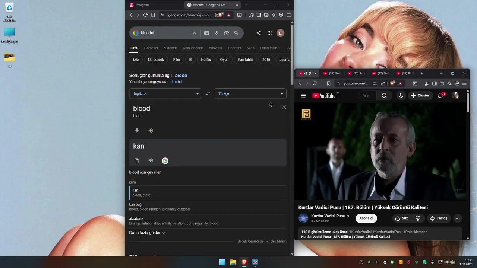Search instead for bloothd link

click(176, 82)
